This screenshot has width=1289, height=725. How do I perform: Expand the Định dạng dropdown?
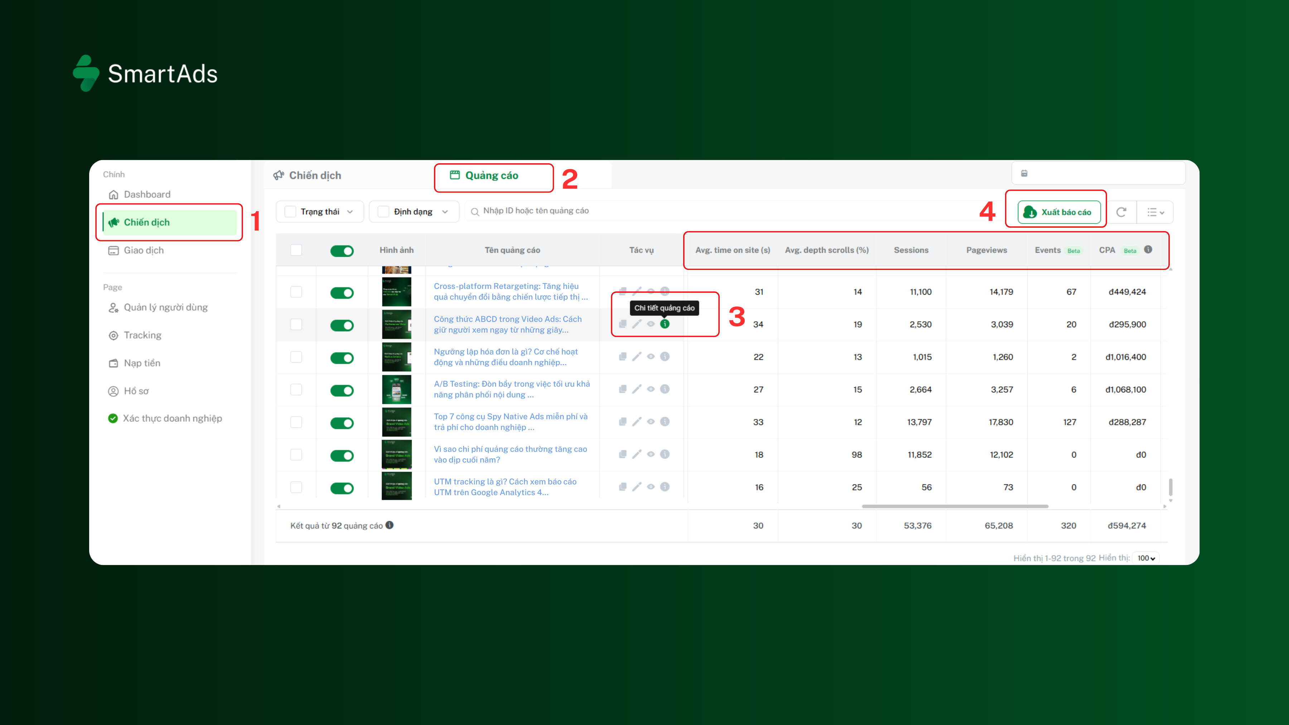pos(445,212)
